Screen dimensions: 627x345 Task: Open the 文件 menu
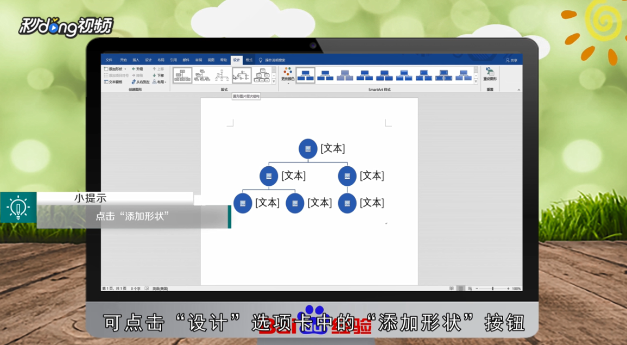pyautogui.click(x=108, y=60)
